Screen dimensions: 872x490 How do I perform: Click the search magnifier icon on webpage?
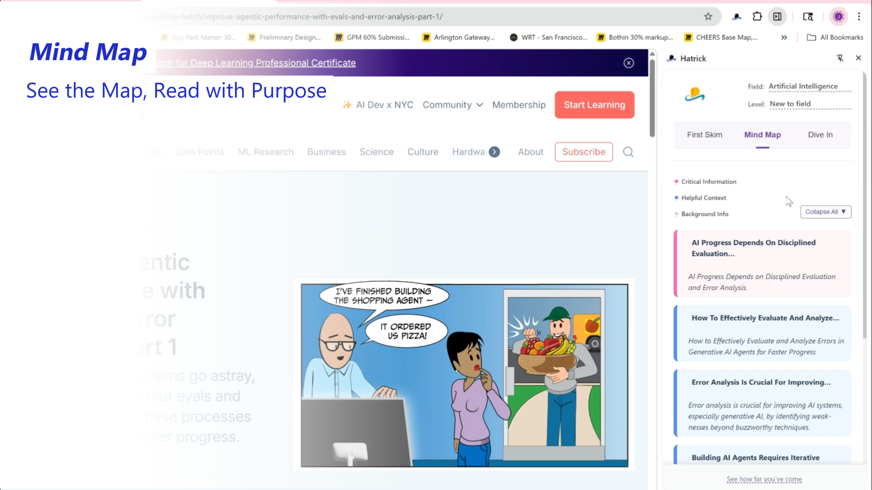tap(628, 152)
